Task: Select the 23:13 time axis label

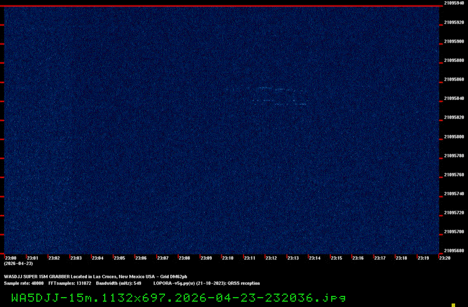Action: tap(293, 258)
